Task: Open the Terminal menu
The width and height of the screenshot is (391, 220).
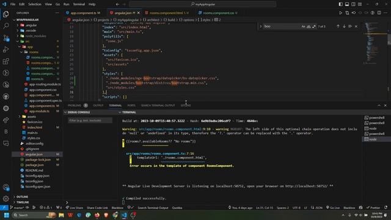Action: tap(79, 4)
